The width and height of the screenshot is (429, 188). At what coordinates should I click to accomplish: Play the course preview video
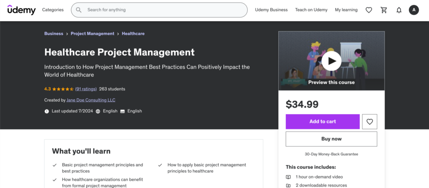click(331, 61)
